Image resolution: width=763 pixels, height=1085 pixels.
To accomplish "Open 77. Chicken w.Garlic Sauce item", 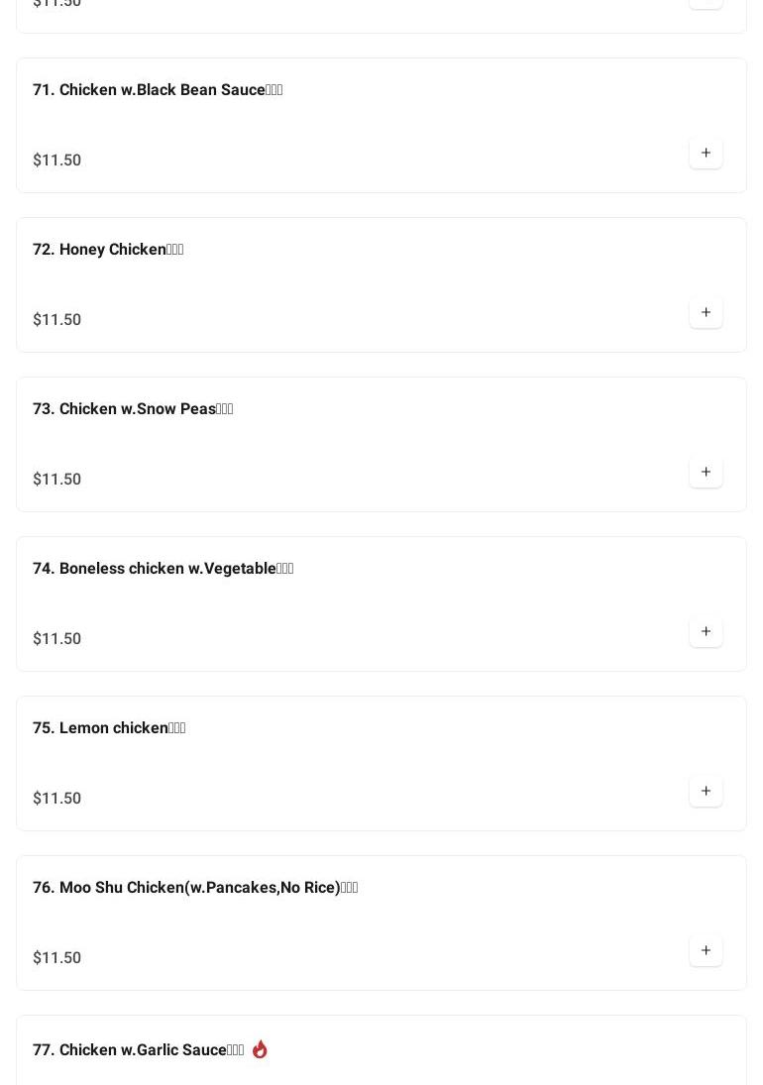I will click(x=138, y=1050).
